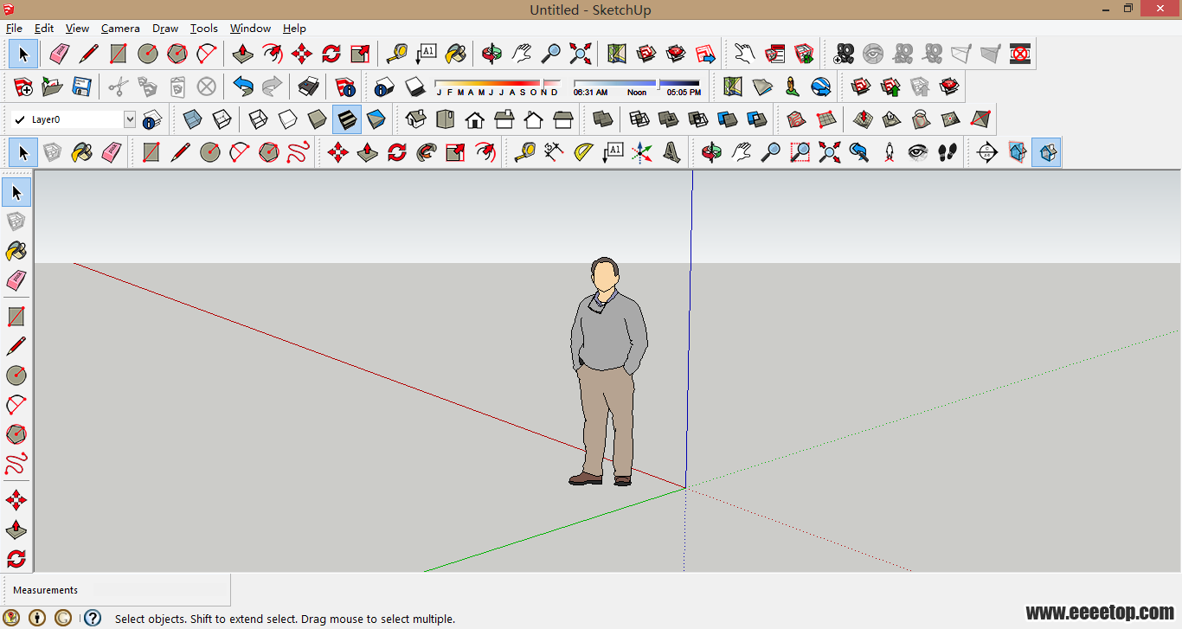Select Sandbox From Contours tool

(x=797, y=119)
